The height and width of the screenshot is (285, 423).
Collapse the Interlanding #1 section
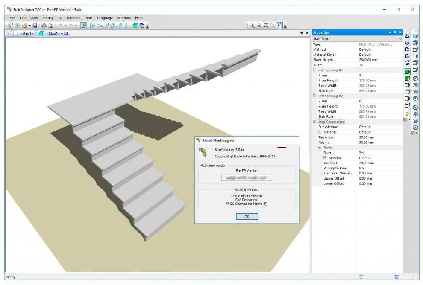tap(315, 70)
